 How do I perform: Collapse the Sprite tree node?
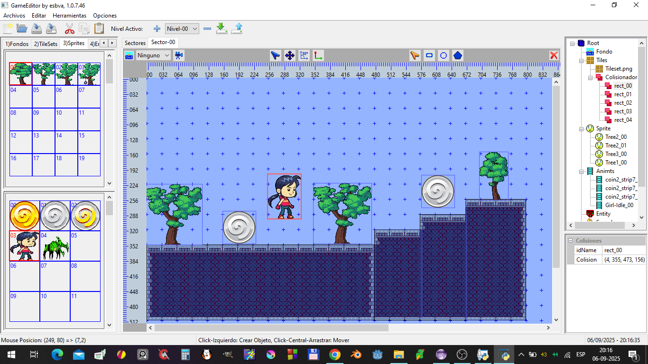coord(582,128)
